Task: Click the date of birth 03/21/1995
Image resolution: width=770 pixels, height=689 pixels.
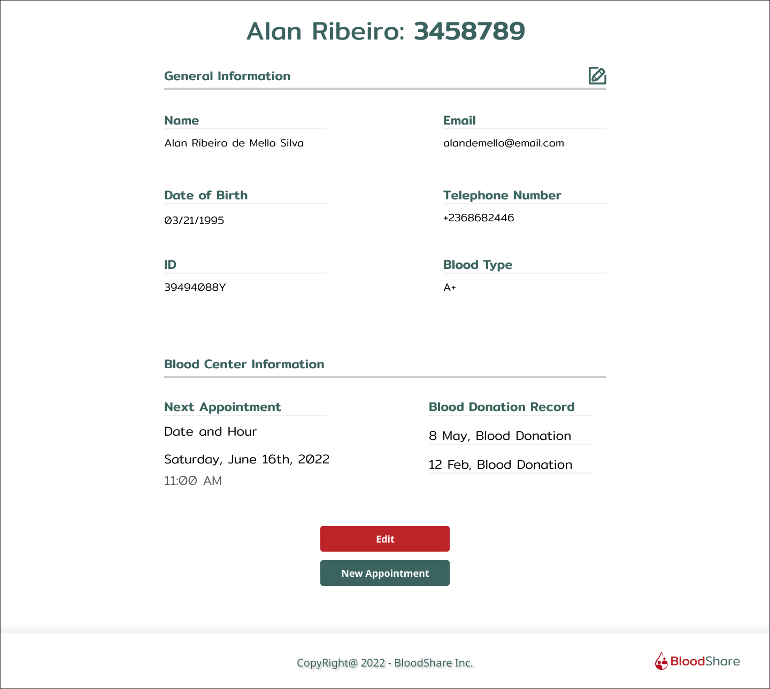Action: 194,220
